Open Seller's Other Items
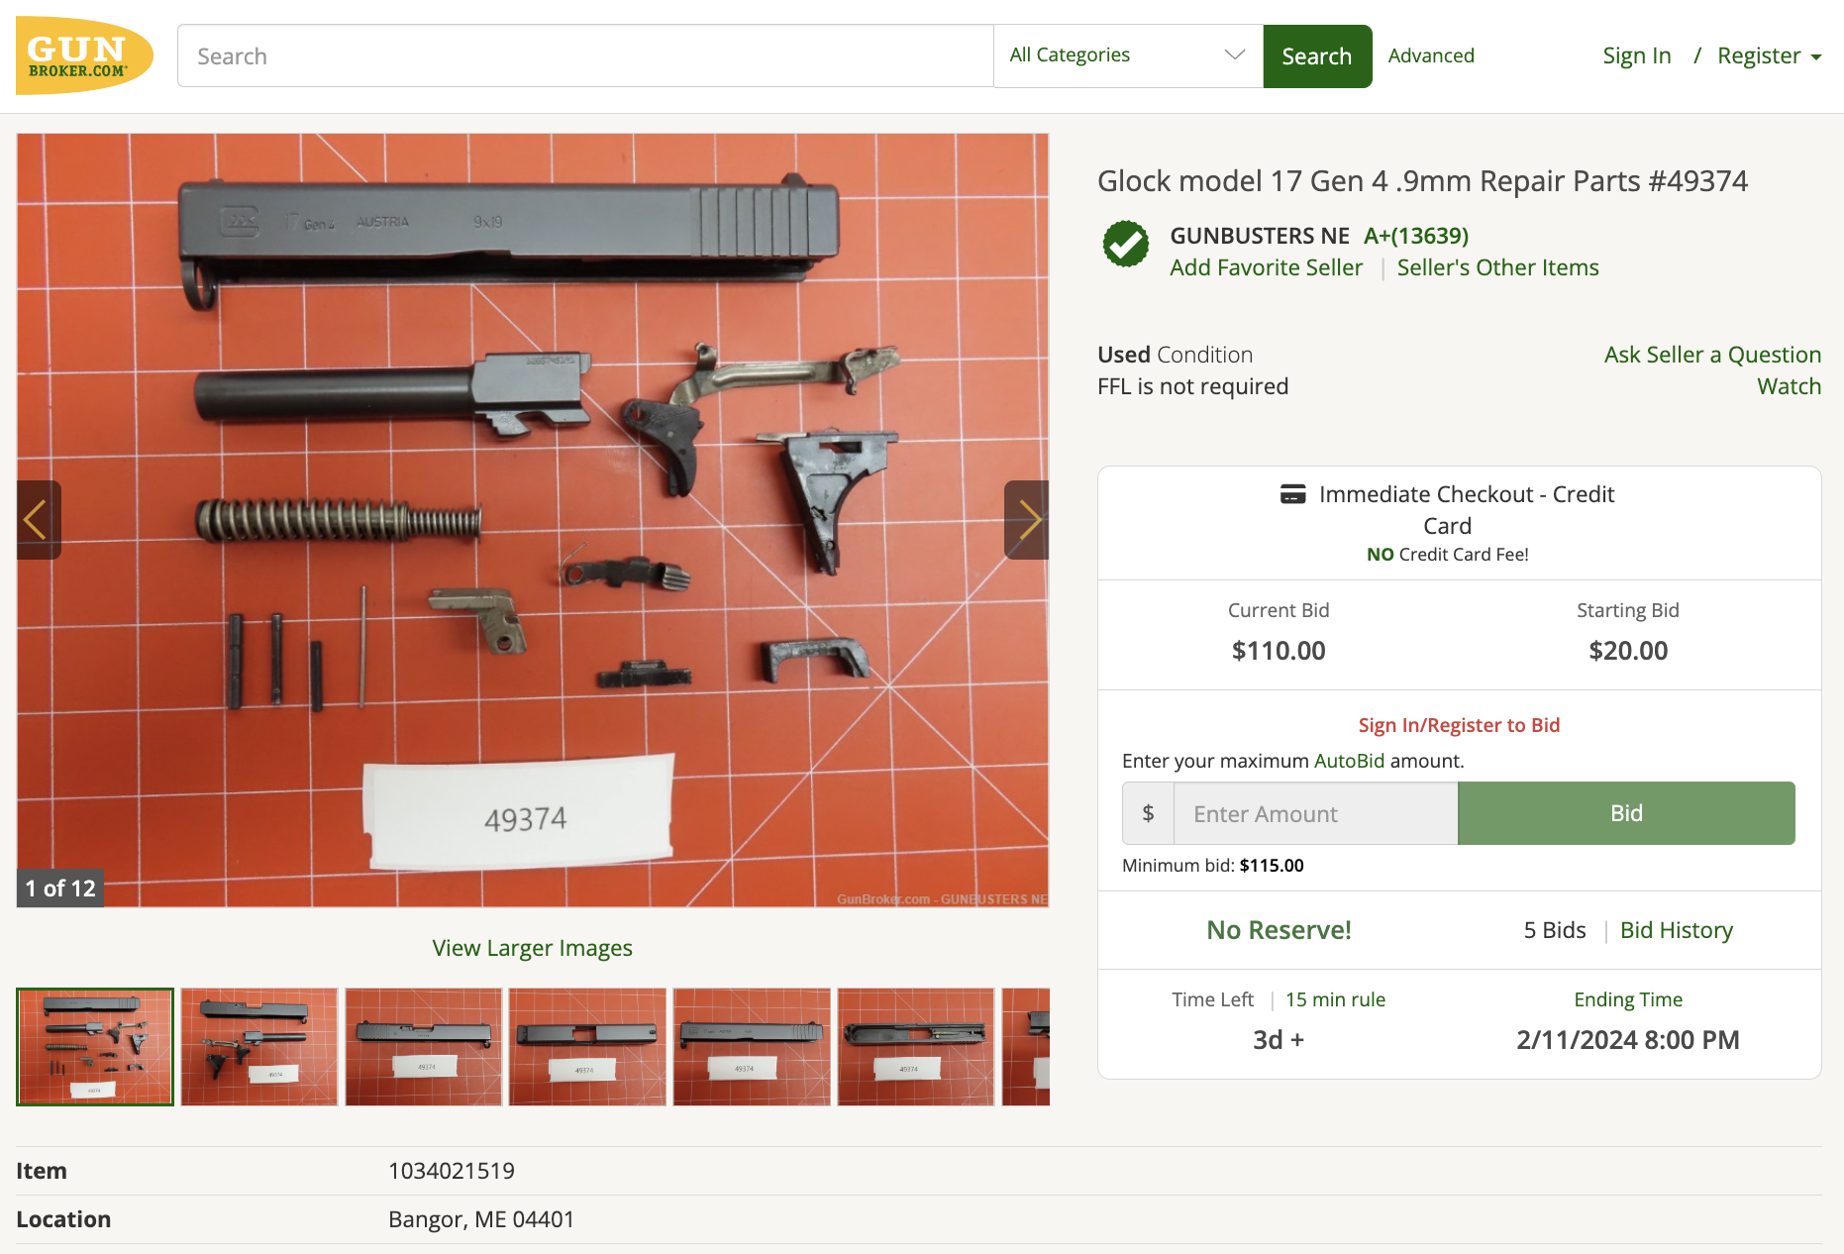 click(1497, 267)
